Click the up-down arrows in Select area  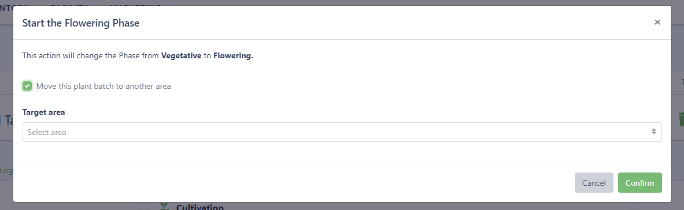click(x=653, y=132)
